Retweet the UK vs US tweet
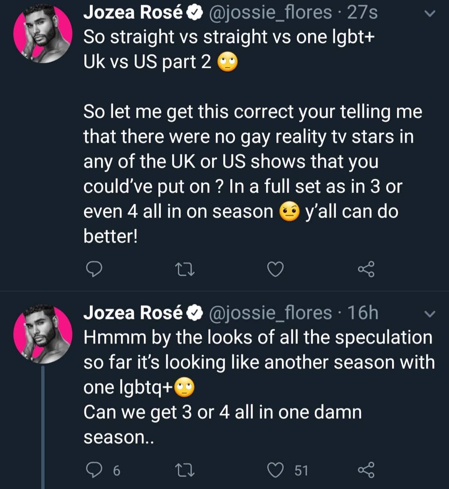Screen dimensions: 449x489 click(185, 269)
